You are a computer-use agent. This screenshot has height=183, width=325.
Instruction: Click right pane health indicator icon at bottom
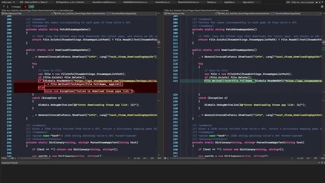[x=165, y=158]
